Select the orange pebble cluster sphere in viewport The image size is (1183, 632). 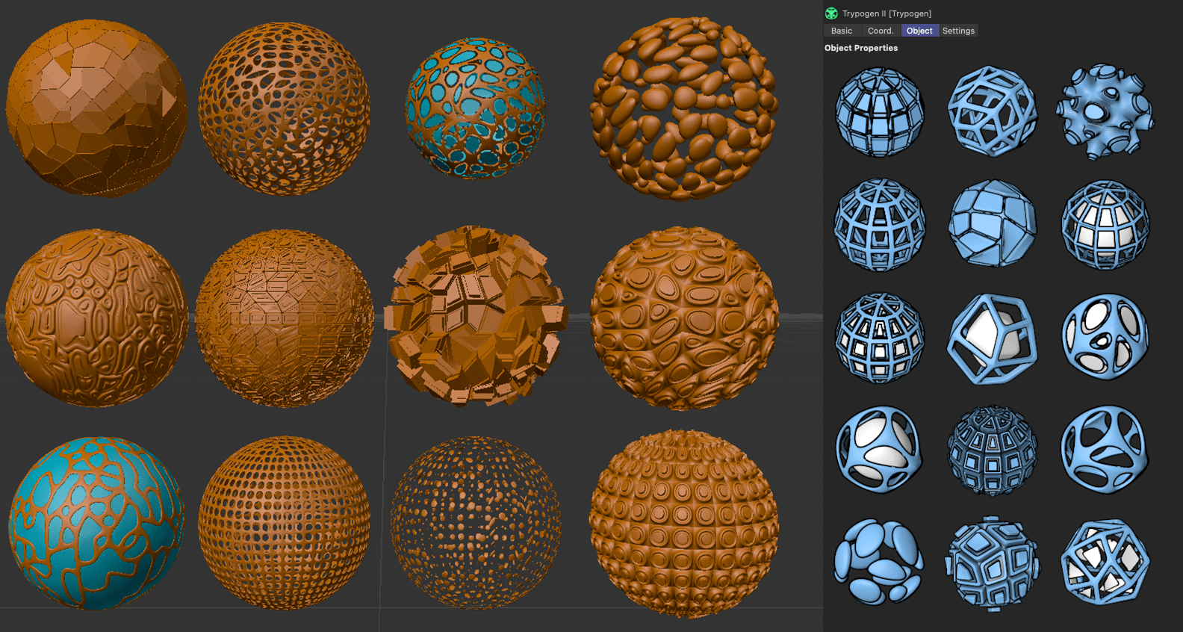coord(684,109)
